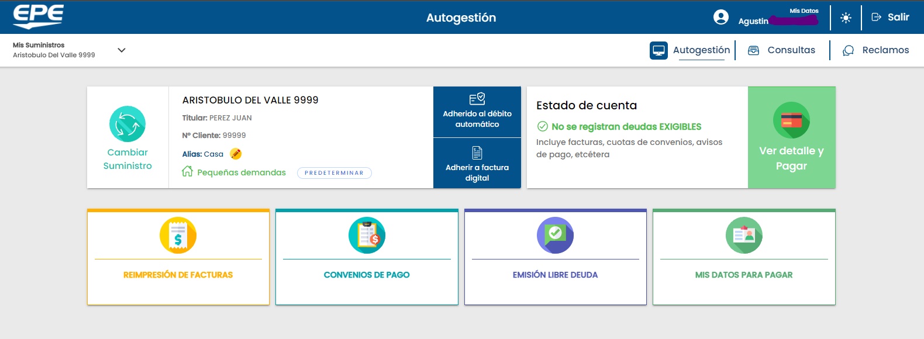Click Adherir a factura digital tile
Viewport: 924px width, 339px height.
[477, 164]
